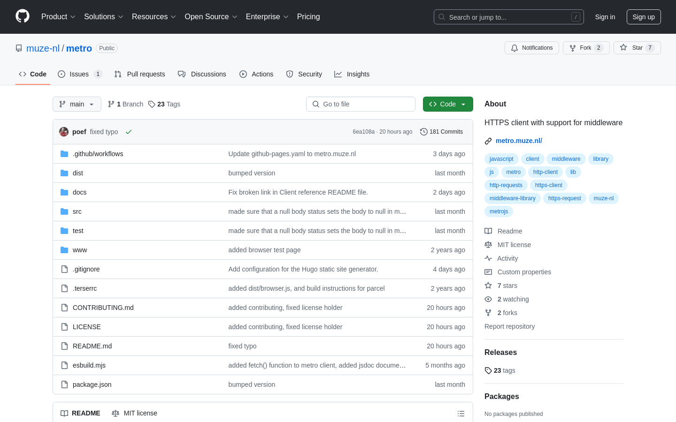Click the .github/workflows folder icon
This screenshot has height=422, width=676.
coord(64,154)
